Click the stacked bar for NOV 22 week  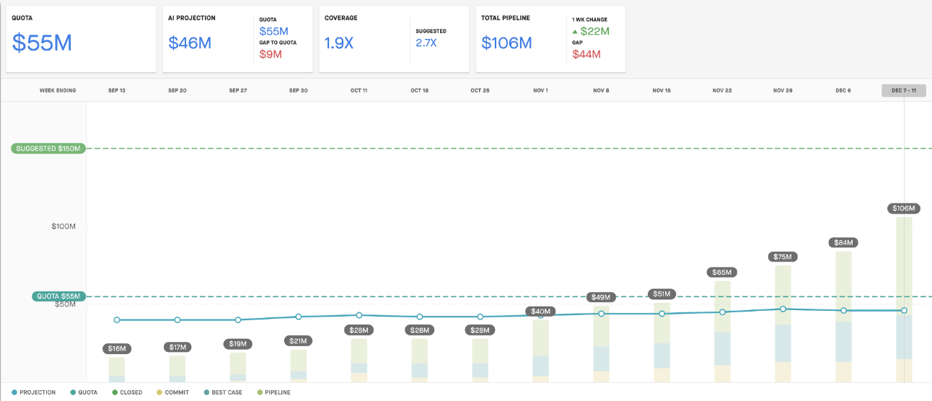(x=722, y=331)
